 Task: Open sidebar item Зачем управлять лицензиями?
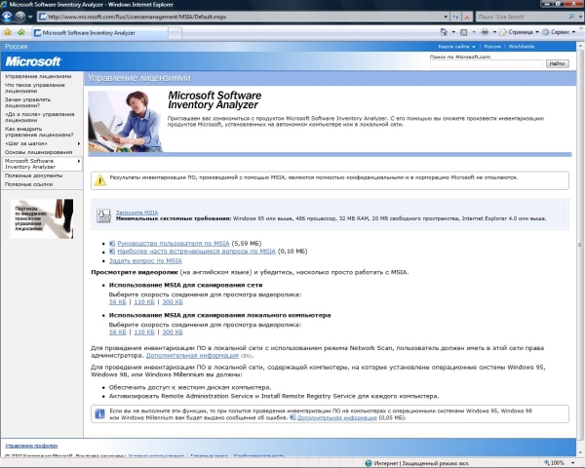27,102
